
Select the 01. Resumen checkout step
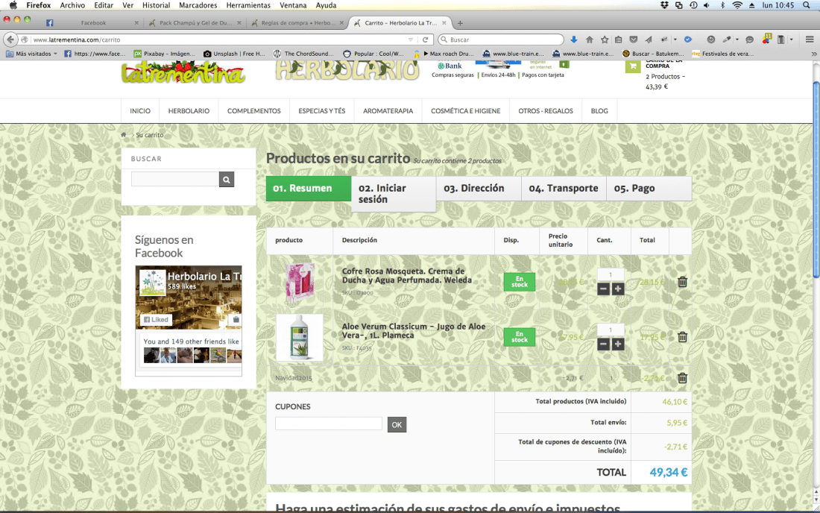pos(309,188)
